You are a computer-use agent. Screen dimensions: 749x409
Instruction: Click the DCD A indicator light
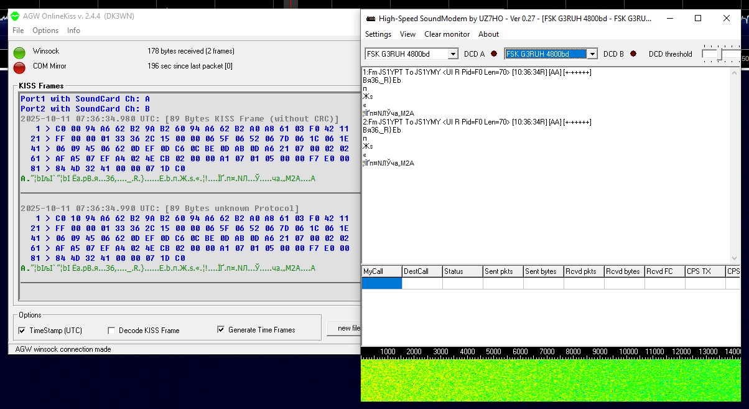click(x=494, y=54)
